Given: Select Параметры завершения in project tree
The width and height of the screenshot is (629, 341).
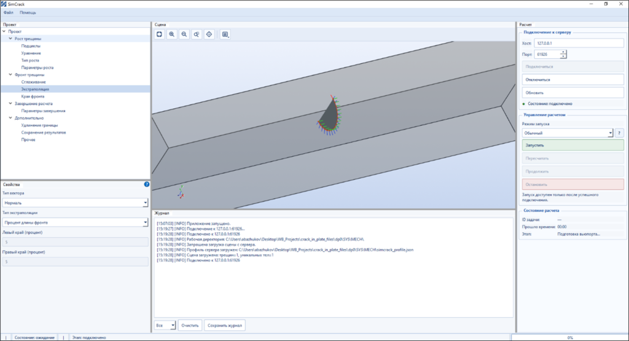Looking at the screenshot, I should 43,111.
